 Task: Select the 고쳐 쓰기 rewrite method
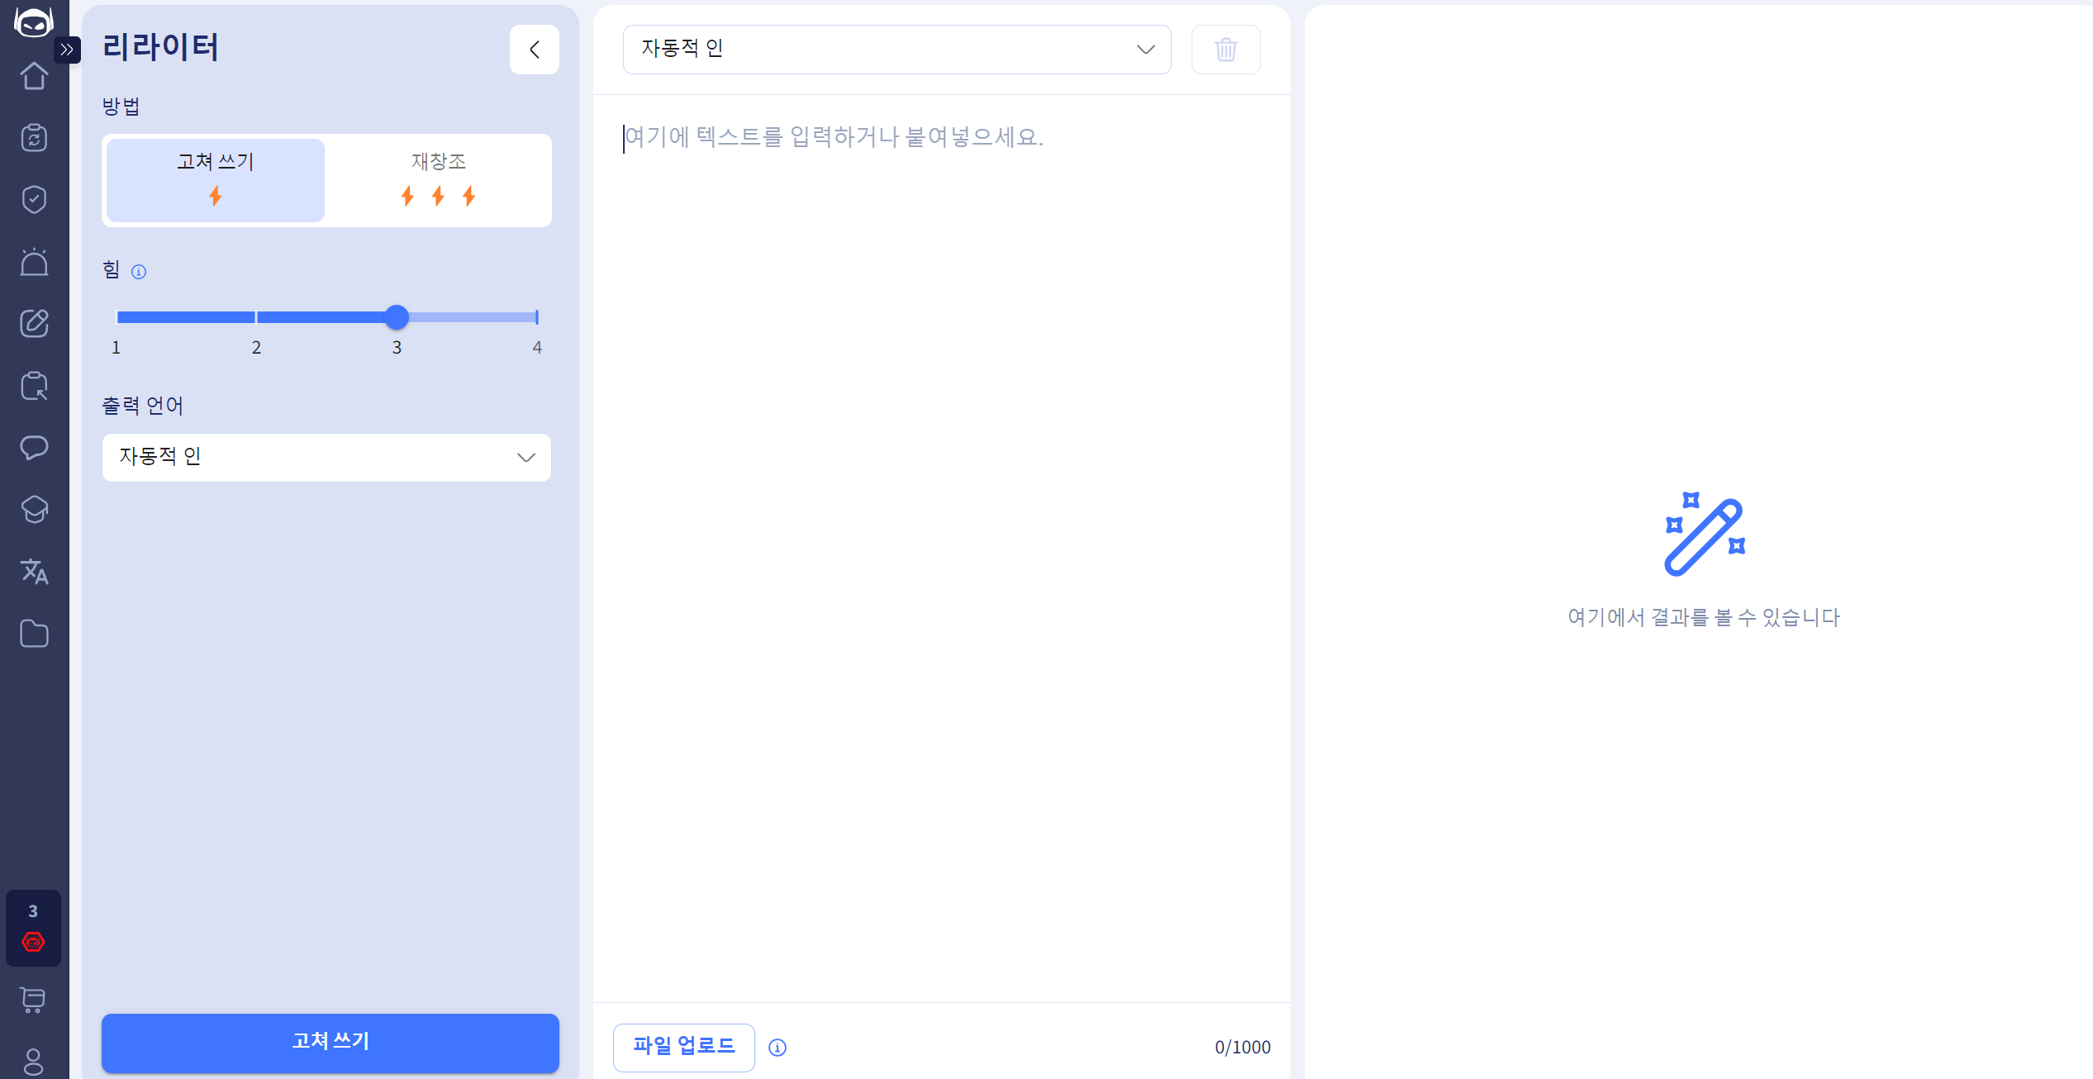[214, 179]
